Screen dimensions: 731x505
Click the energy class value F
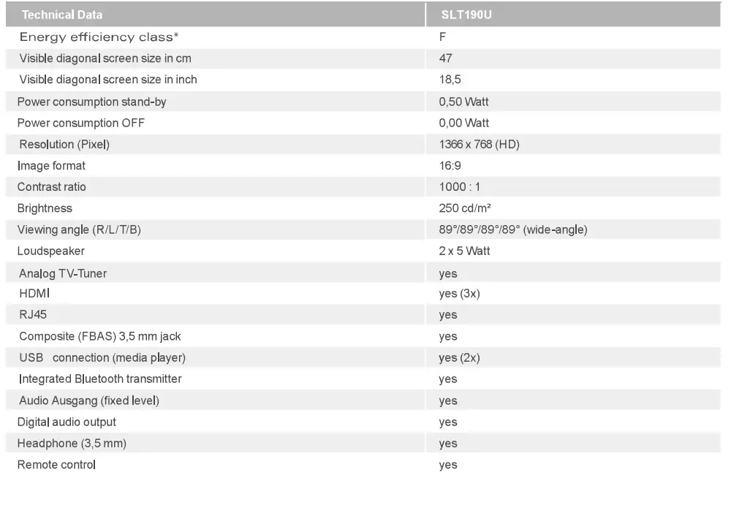443,37
